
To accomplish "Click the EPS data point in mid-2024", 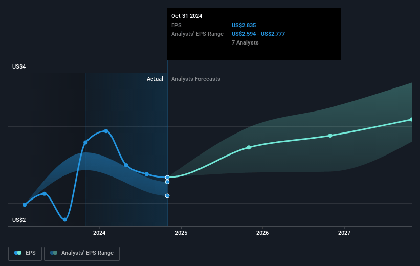I will click(147, 174).
